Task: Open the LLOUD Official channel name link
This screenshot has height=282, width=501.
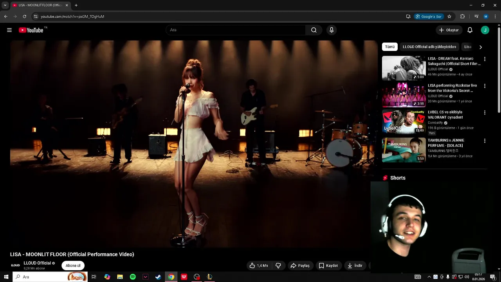Action: click(37, 263)
